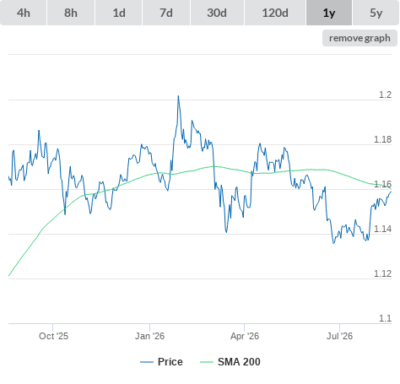Click the 1.12 y-axis value label
400x384 pixels.
pos(382,273)
